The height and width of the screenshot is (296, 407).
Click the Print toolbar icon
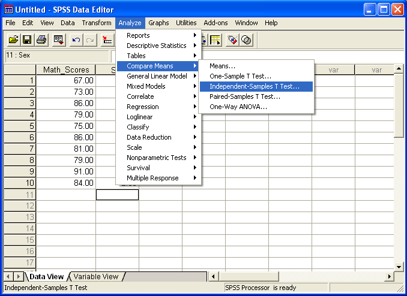coord(41,40)
